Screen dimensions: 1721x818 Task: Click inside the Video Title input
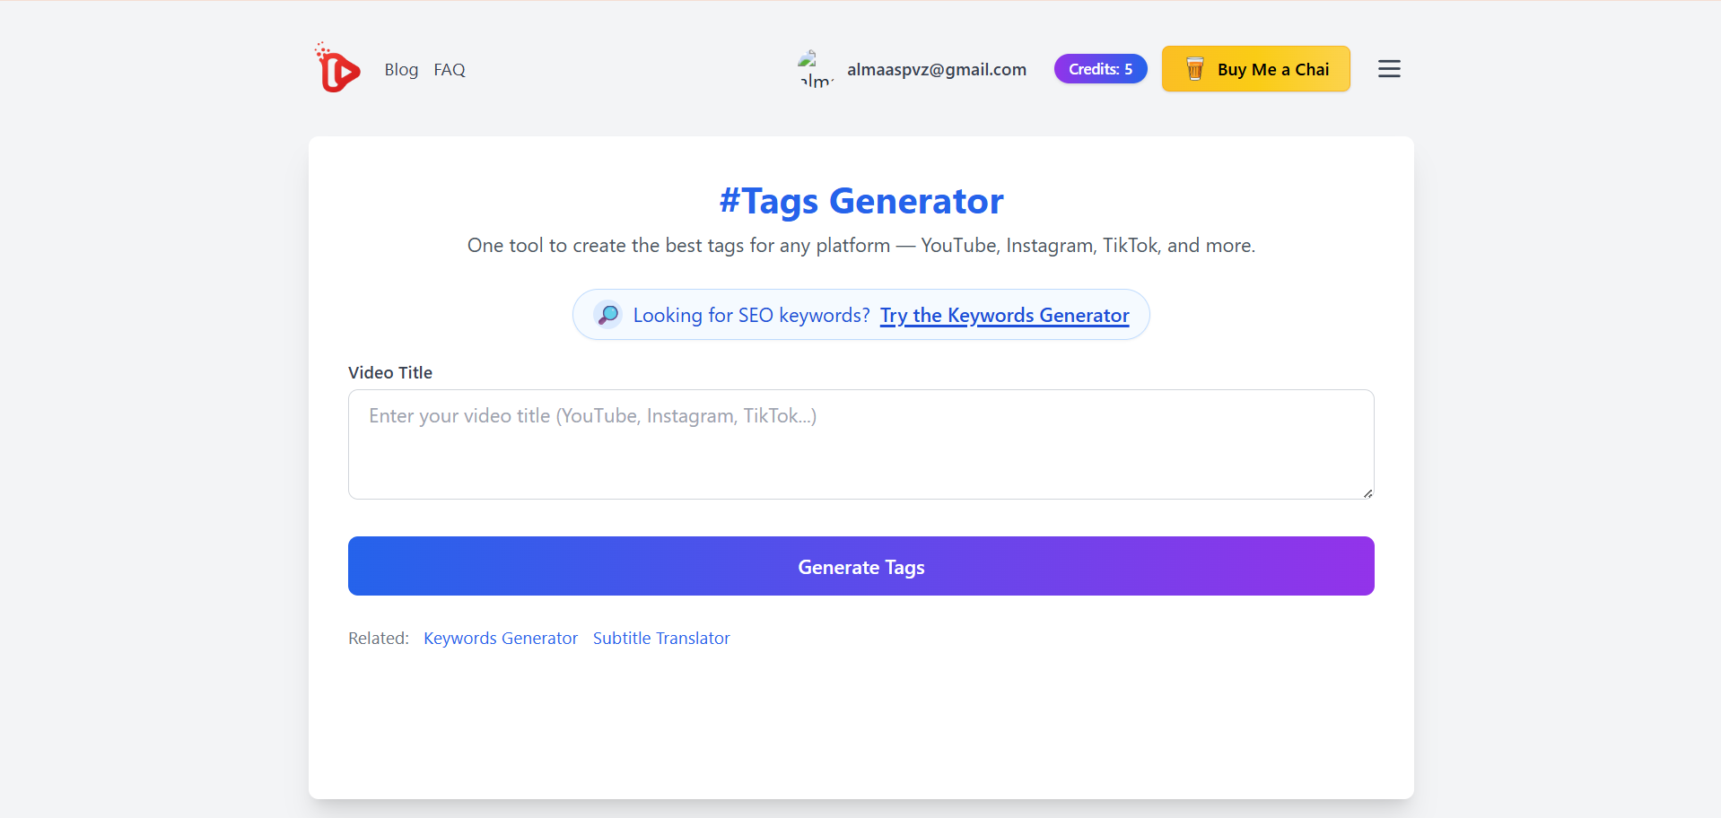pos(860,444)
